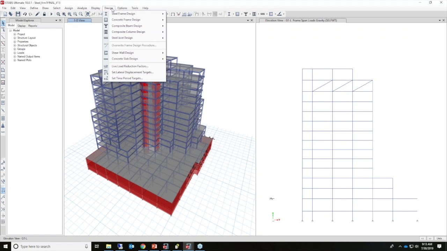
Task: Select the Draw Rectangular Floor tool
Action: [3, 76]
